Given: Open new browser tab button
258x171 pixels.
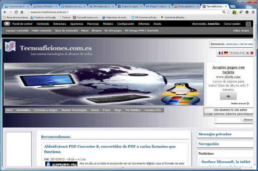Looking at the screenshot, I should (233, 6).
